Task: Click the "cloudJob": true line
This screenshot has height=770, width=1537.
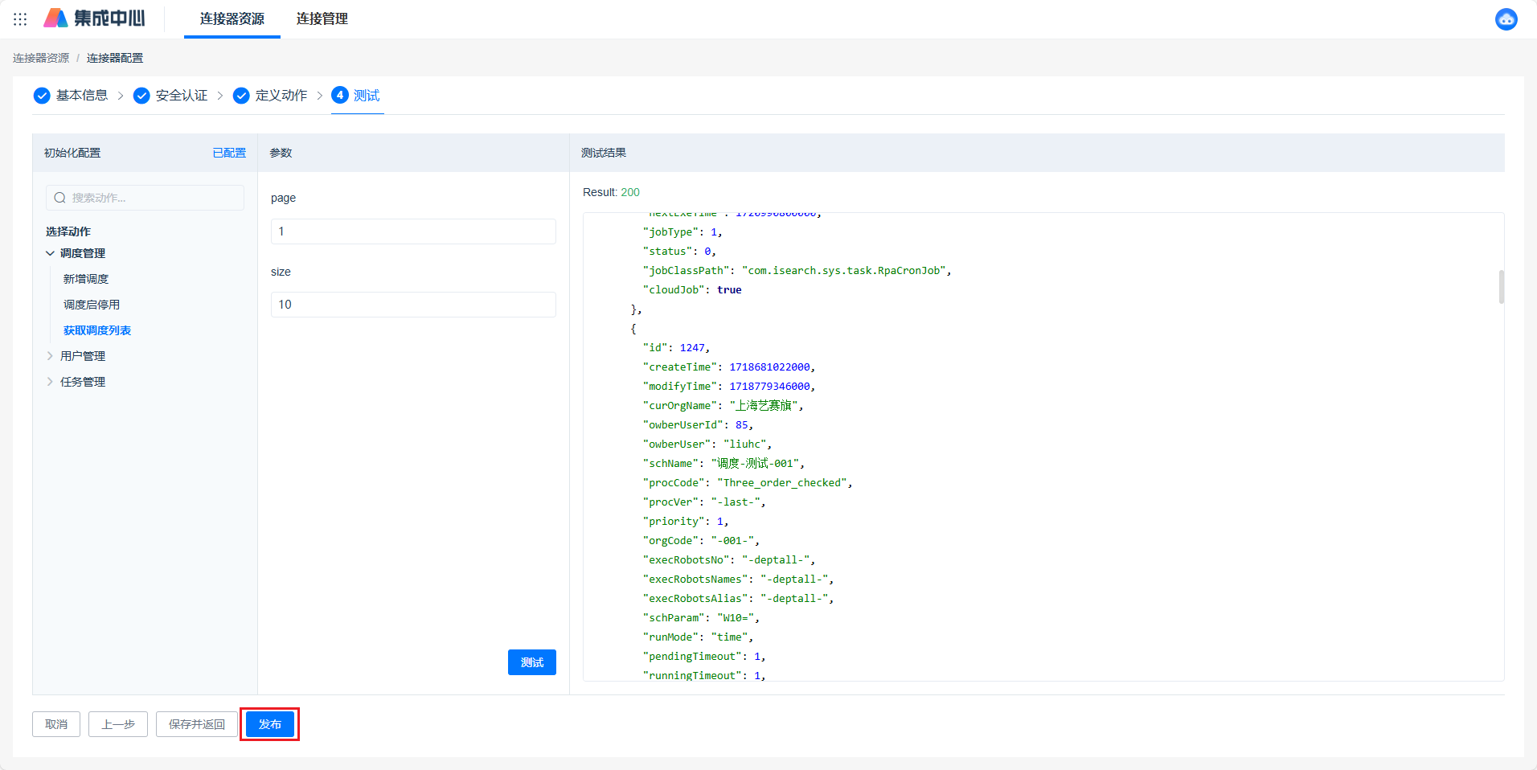Action: (691, 290)
